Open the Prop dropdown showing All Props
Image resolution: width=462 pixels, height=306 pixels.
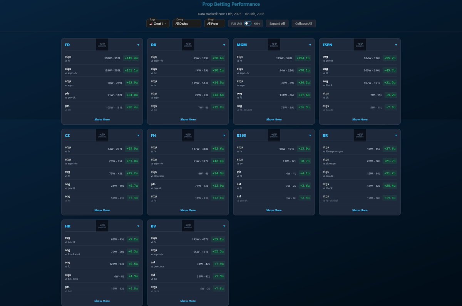[x=214, y=23]
